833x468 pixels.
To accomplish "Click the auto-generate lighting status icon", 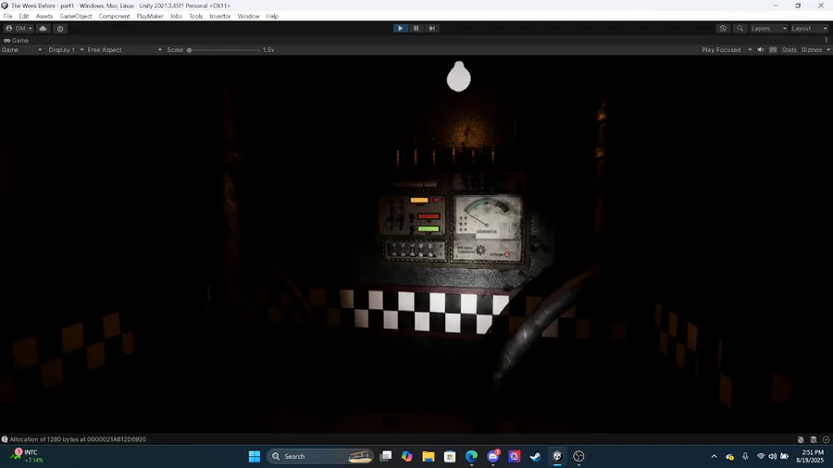I will pos(801,439).
